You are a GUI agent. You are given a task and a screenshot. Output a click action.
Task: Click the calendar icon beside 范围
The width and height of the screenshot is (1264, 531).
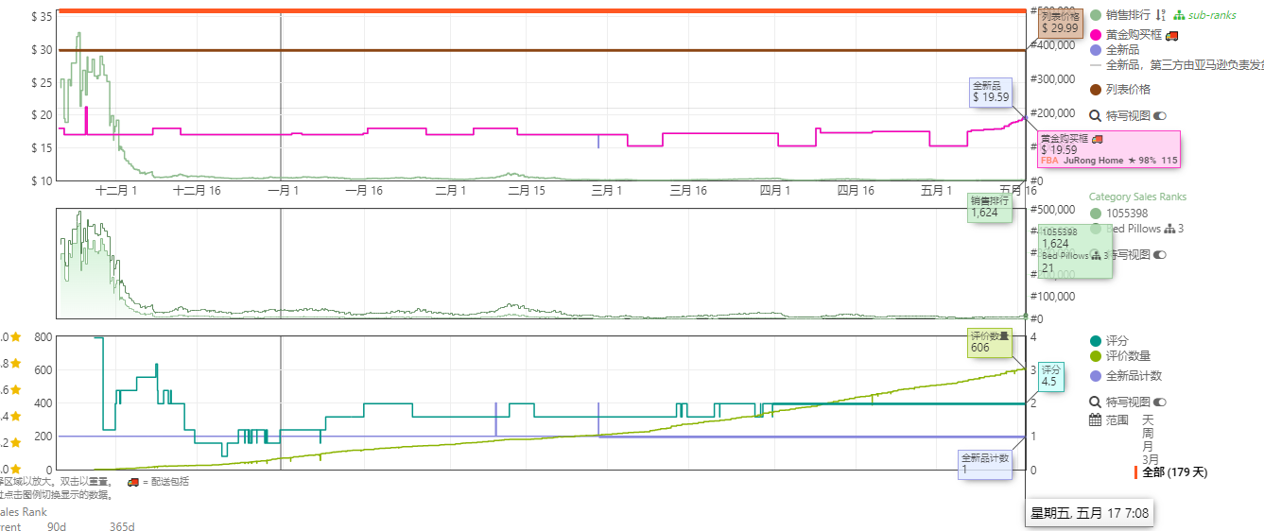1096,420
